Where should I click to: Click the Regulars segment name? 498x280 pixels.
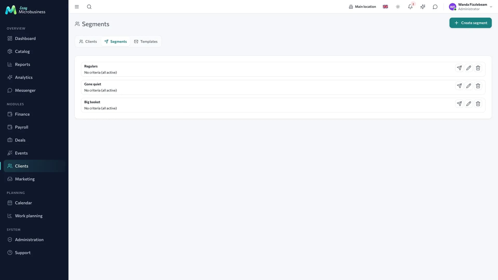[91, 66]
